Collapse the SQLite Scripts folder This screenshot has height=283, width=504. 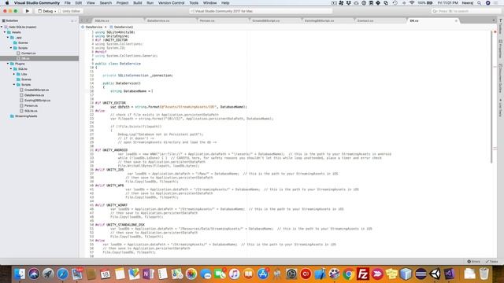[14, 84]
